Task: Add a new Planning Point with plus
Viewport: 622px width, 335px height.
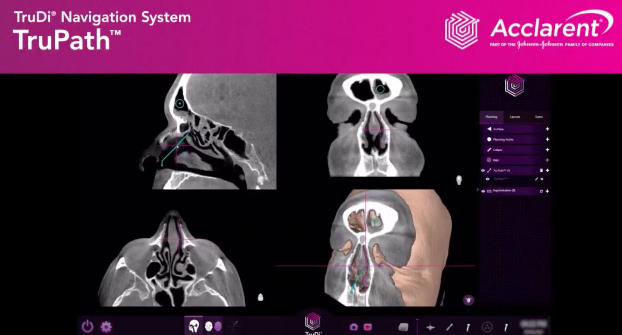Action: (547, 140)
